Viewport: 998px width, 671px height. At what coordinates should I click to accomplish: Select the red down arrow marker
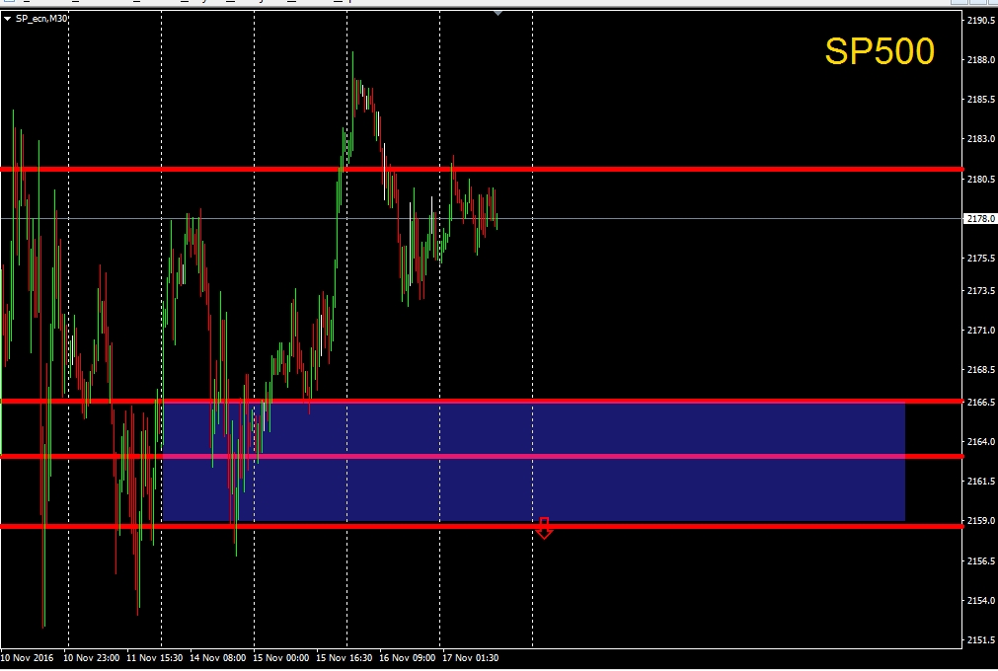[544, 528]
